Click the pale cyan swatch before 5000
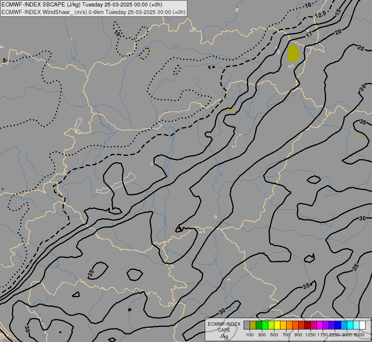 click(x=356, y=325)
